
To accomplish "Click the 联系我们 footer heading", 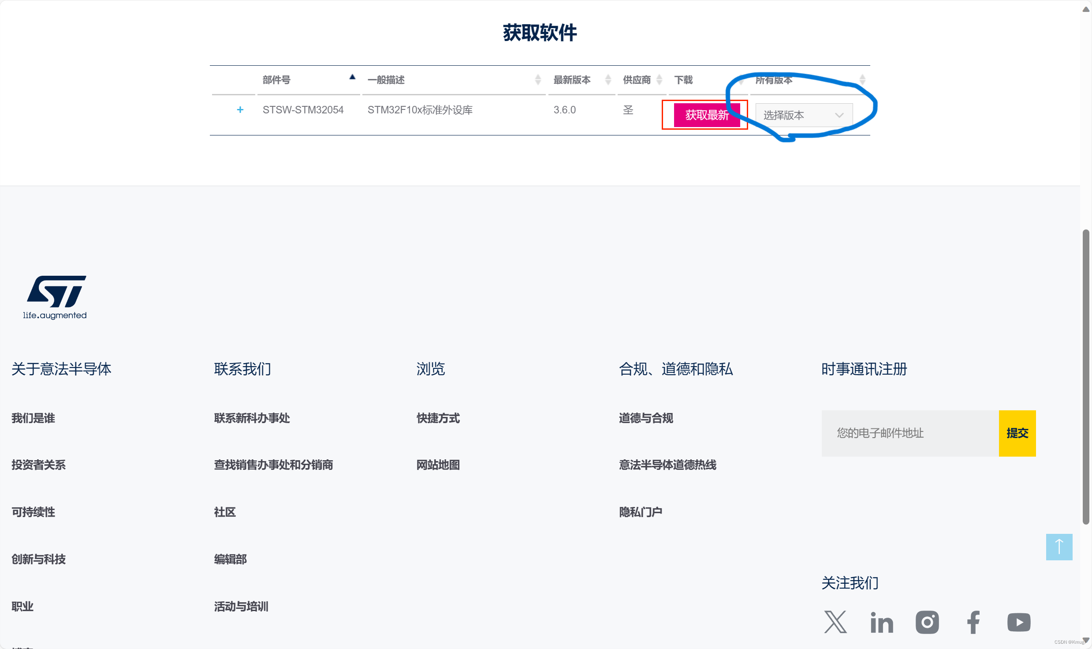I will [x=242, y=369].
